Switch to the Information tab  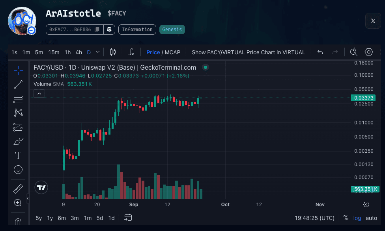(137, 30)
